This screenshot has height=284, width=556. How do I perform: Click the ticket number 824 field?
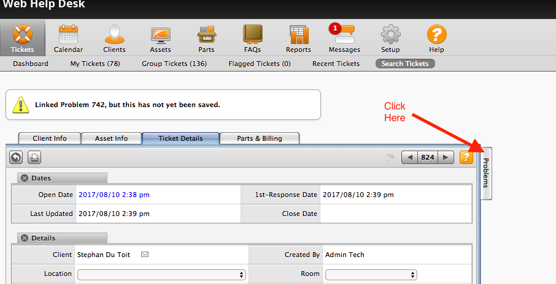[428, 157]
